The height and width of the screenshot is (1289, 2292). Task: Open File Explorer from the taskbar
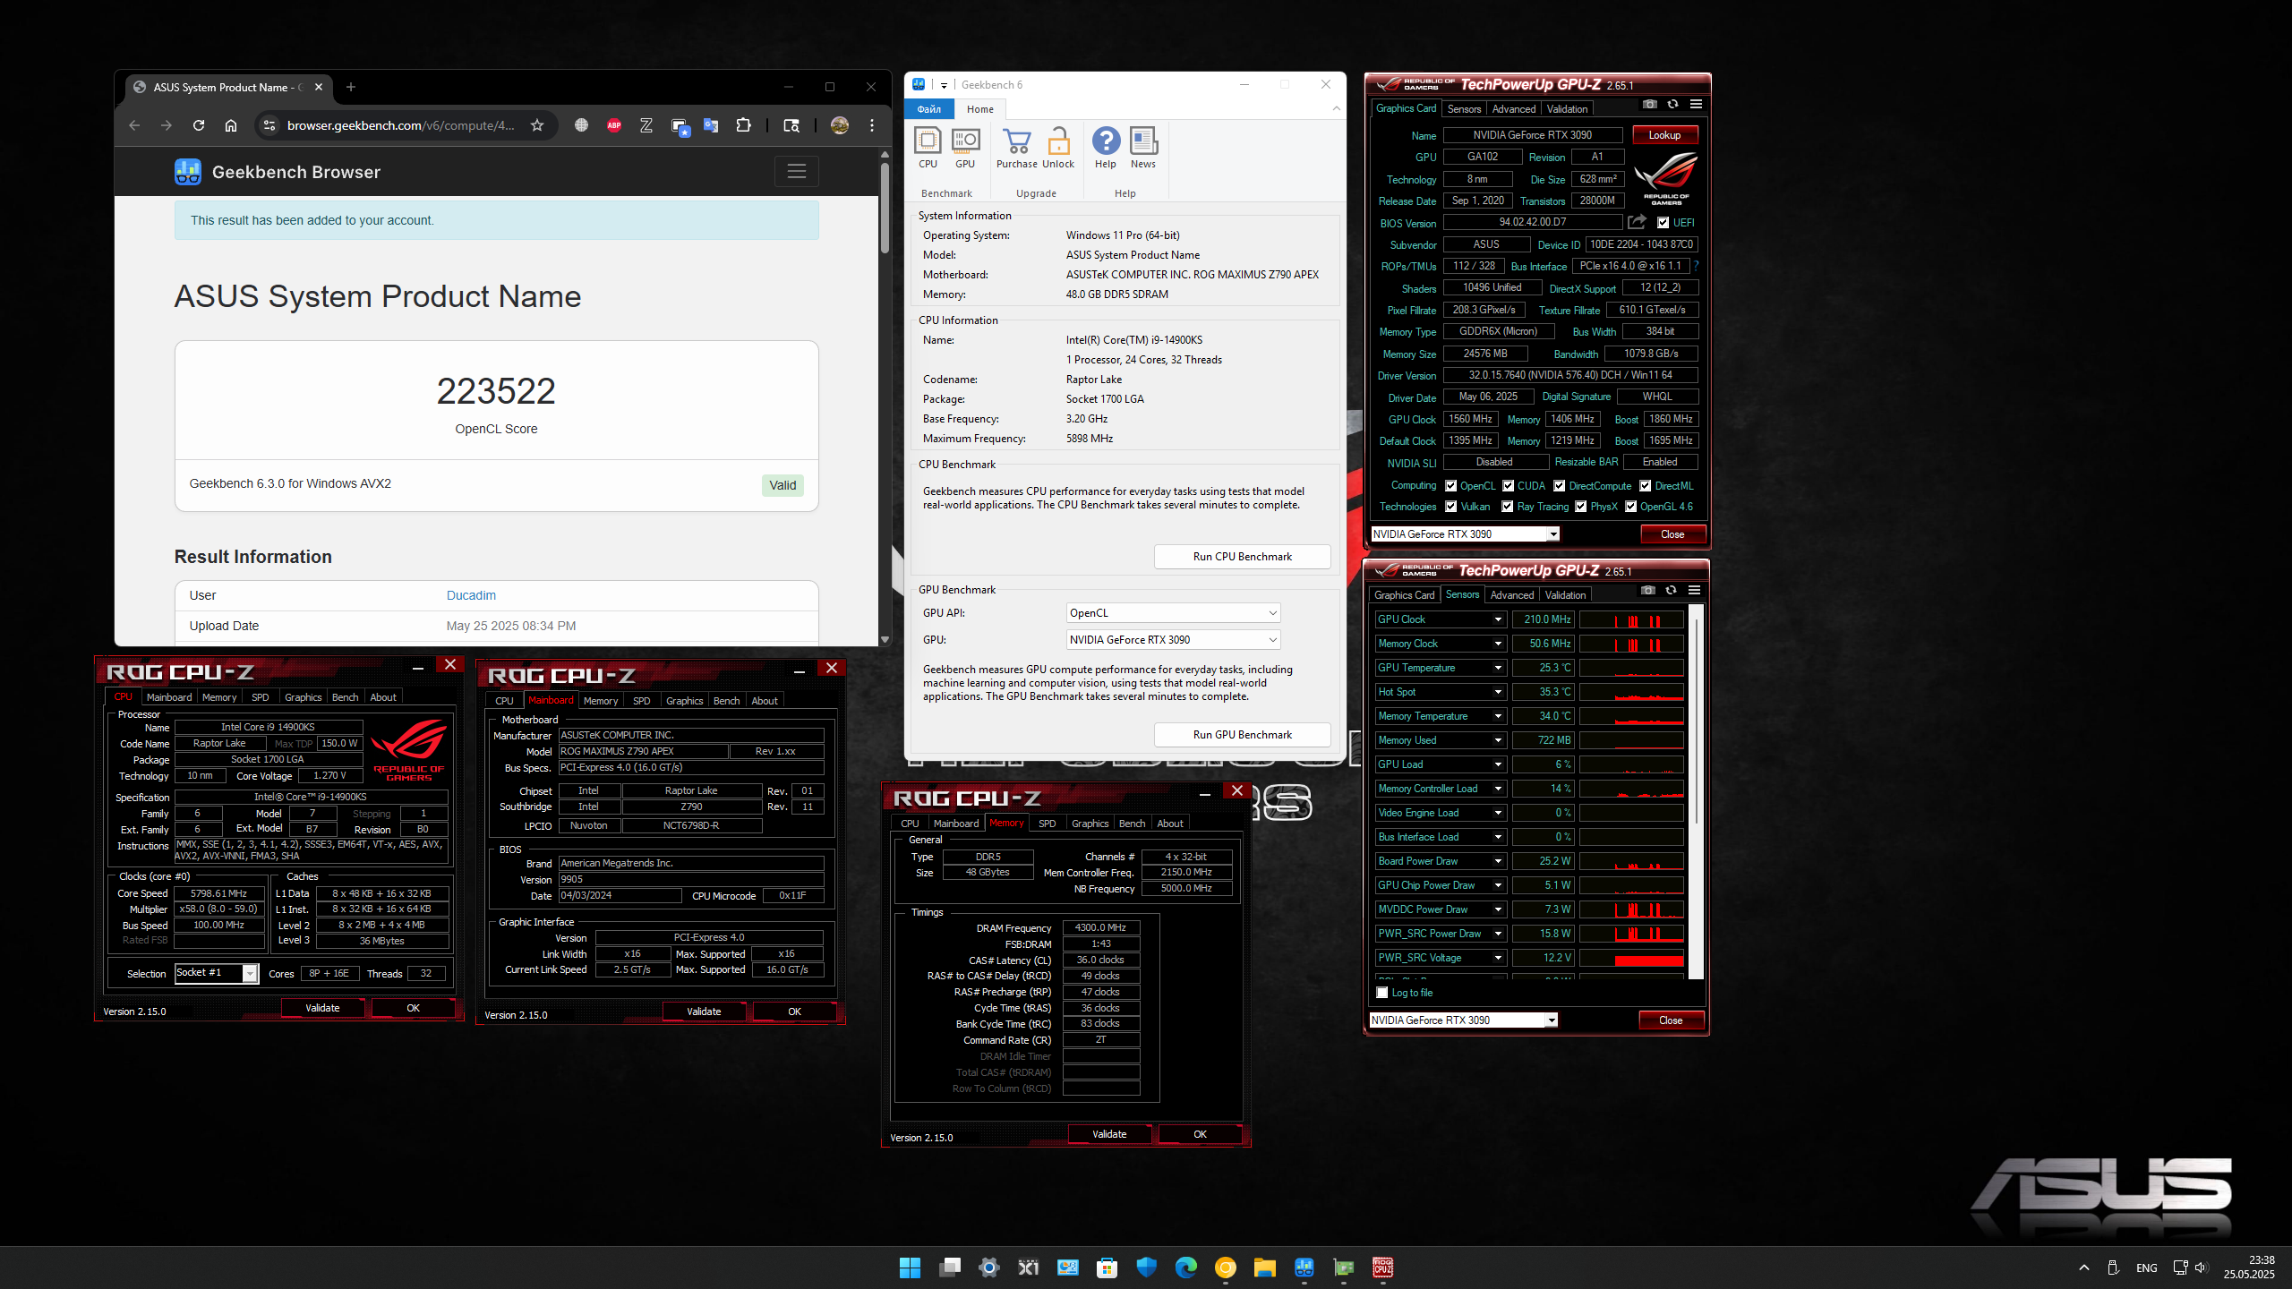coord(1264,1268)
